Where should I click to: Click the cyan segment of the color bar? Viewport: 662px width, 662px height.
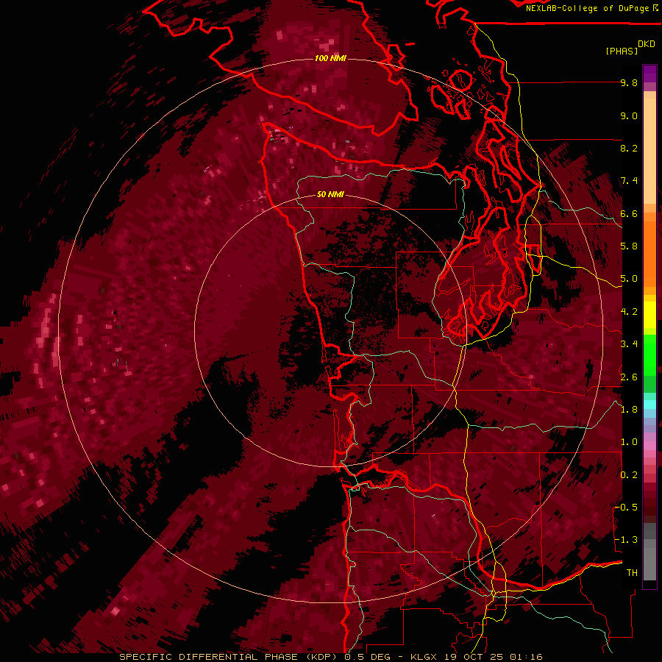(649, 405)
